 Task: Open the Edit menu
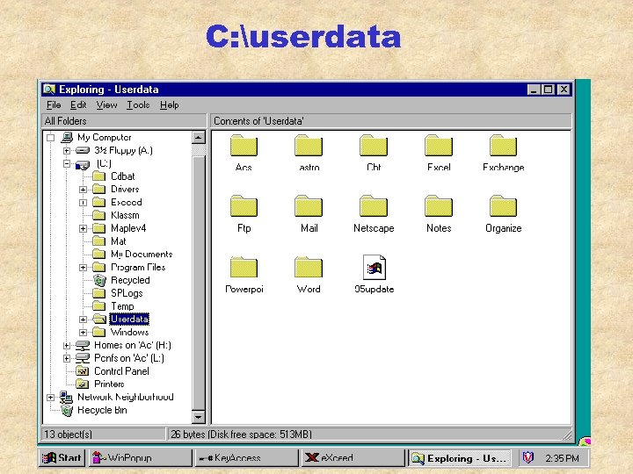78,105
